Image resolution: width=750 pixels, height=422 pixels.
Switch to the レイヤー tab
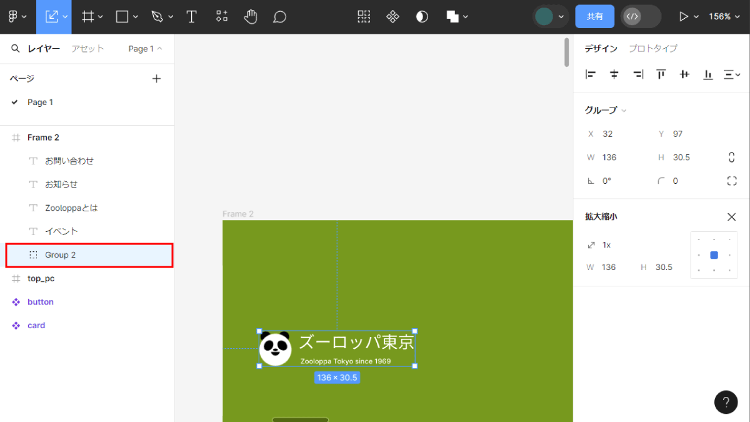(44, 49)
